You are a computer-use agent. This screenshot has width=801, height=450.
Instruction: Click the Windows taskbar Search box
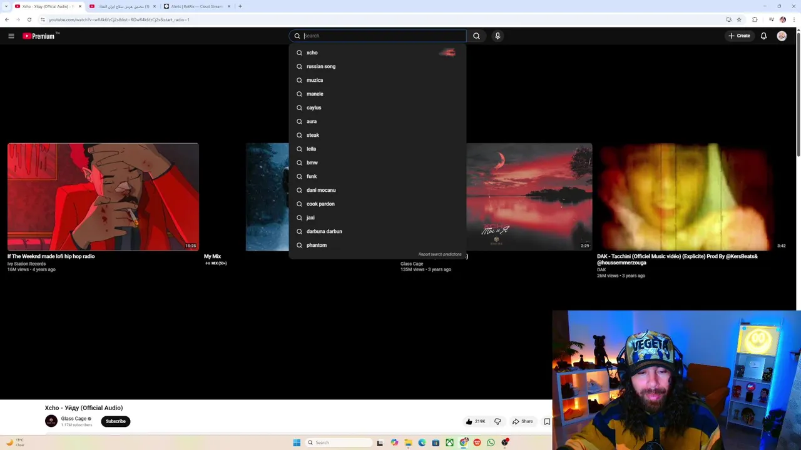(x=339, y=442)
